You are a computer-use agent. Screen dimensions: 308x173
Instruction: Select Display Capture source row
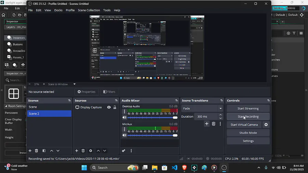click(x=96, y=107)
